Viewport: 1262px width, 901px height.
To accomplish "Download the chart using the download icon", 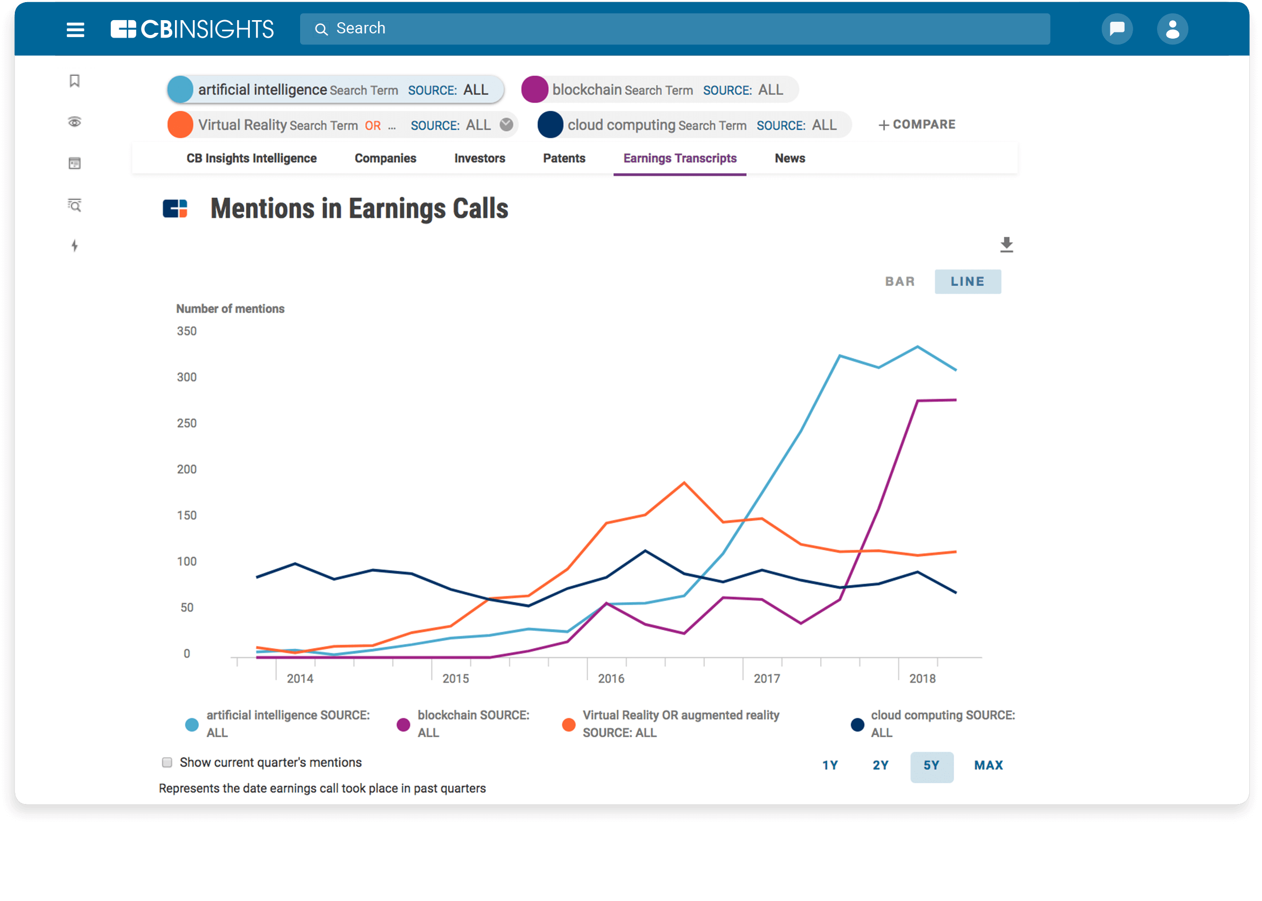I will coord(1006,244).
